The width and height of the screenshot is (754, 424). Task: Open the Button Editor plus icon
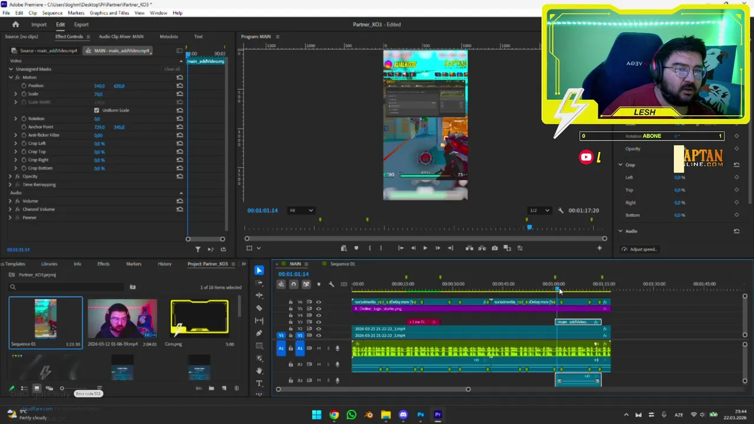point(600,248)
